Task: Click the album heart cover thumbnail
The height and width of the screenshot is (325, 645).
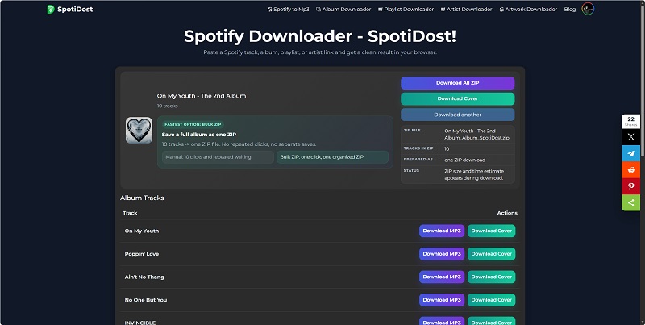Action: pos(139,130)
